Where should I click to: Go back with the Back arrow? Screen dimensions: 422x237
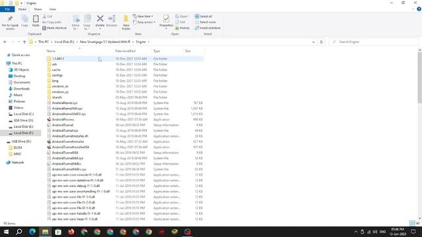(x=5, y=42)
